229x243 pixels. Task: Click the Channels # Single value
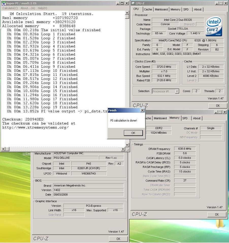point(211,128)
